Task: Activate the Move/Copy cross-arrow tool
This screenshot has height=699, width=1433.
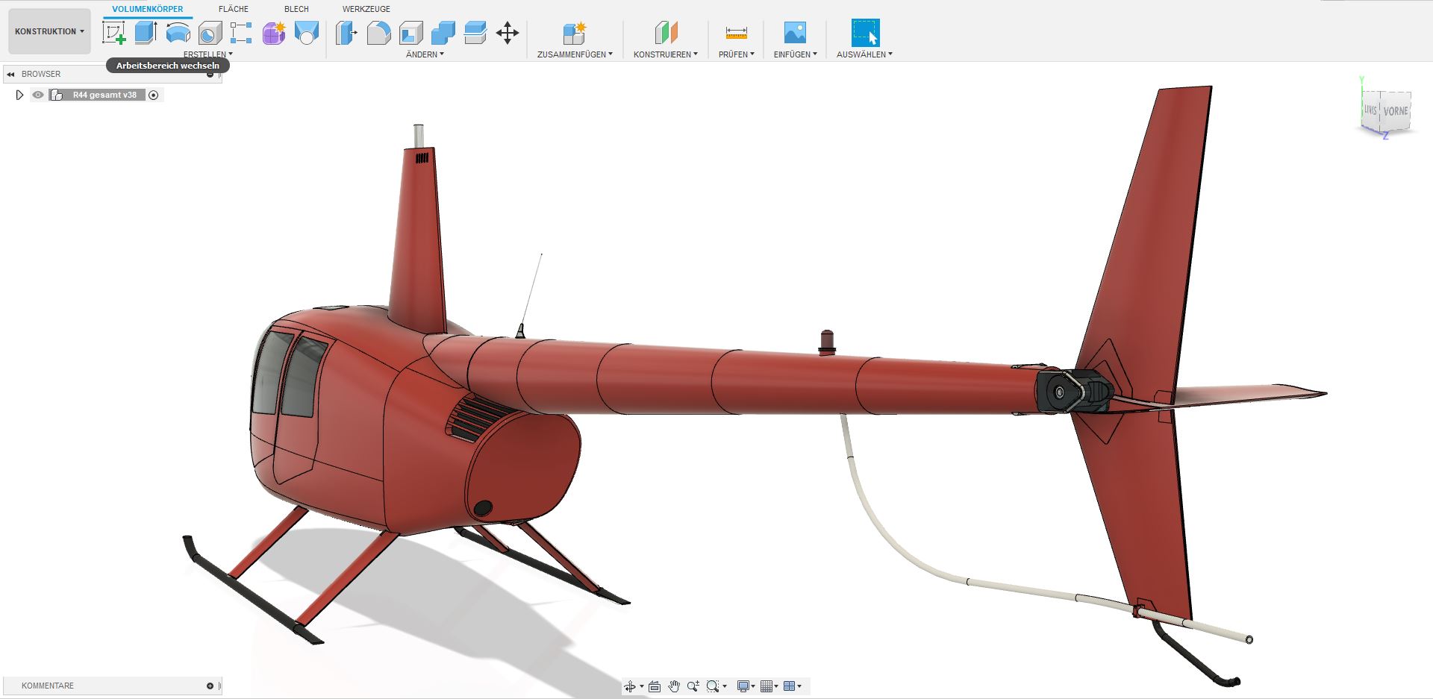Action: point(508,33)
